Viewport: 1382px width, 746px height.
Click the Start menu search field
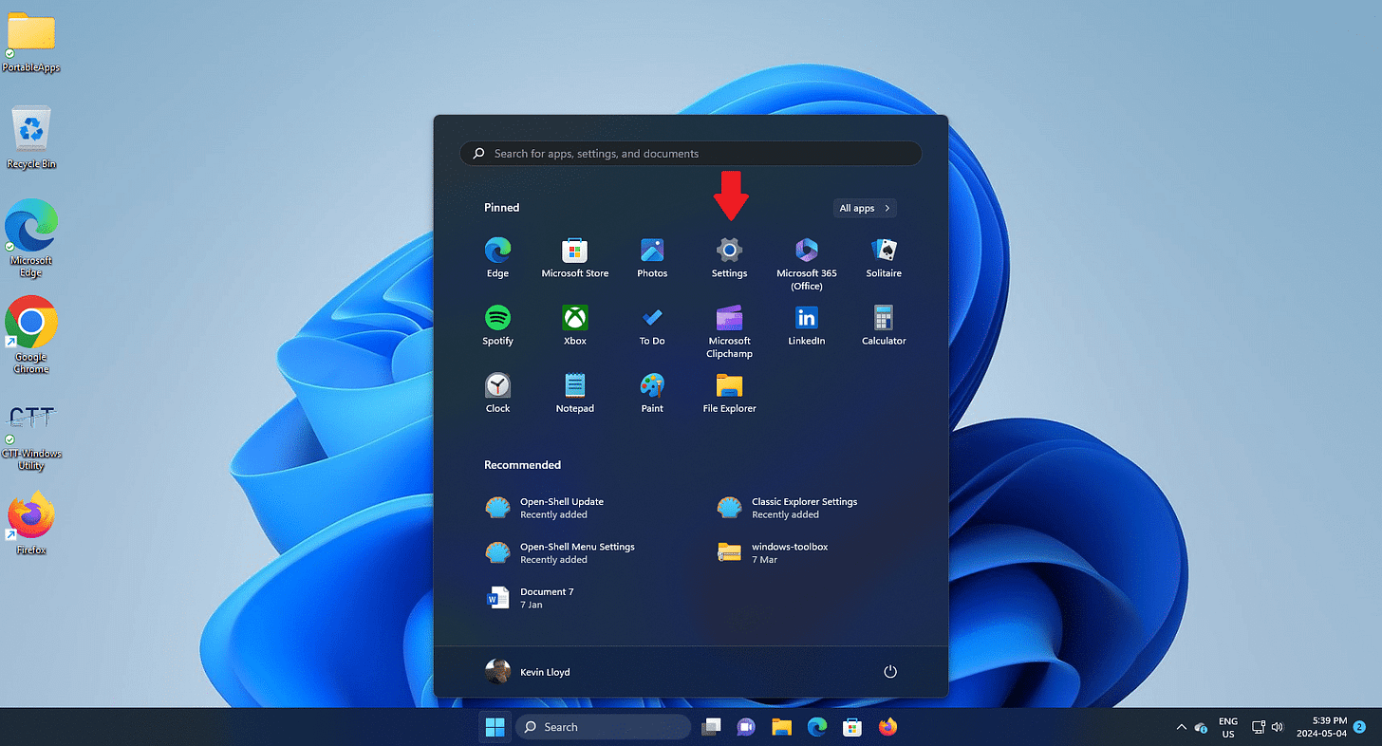pyautogui.click(x=691, y=154)
